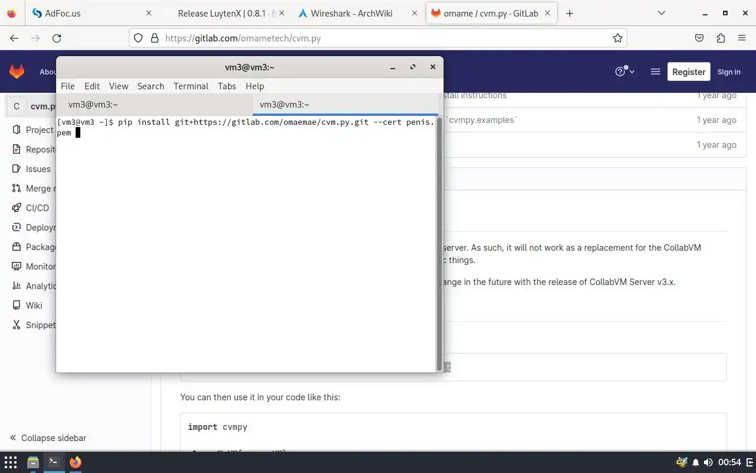Close the omame cvm.py GitLab tab

[x=548, y=13]
